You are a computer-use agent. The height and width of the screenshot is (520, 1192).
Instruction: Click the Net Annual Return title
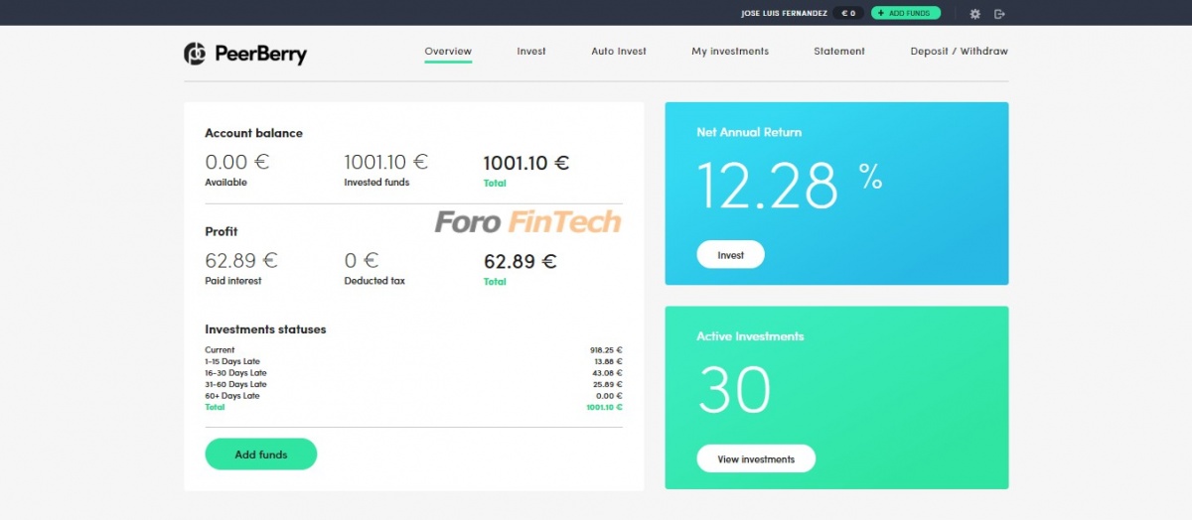[x=749, y=132]
